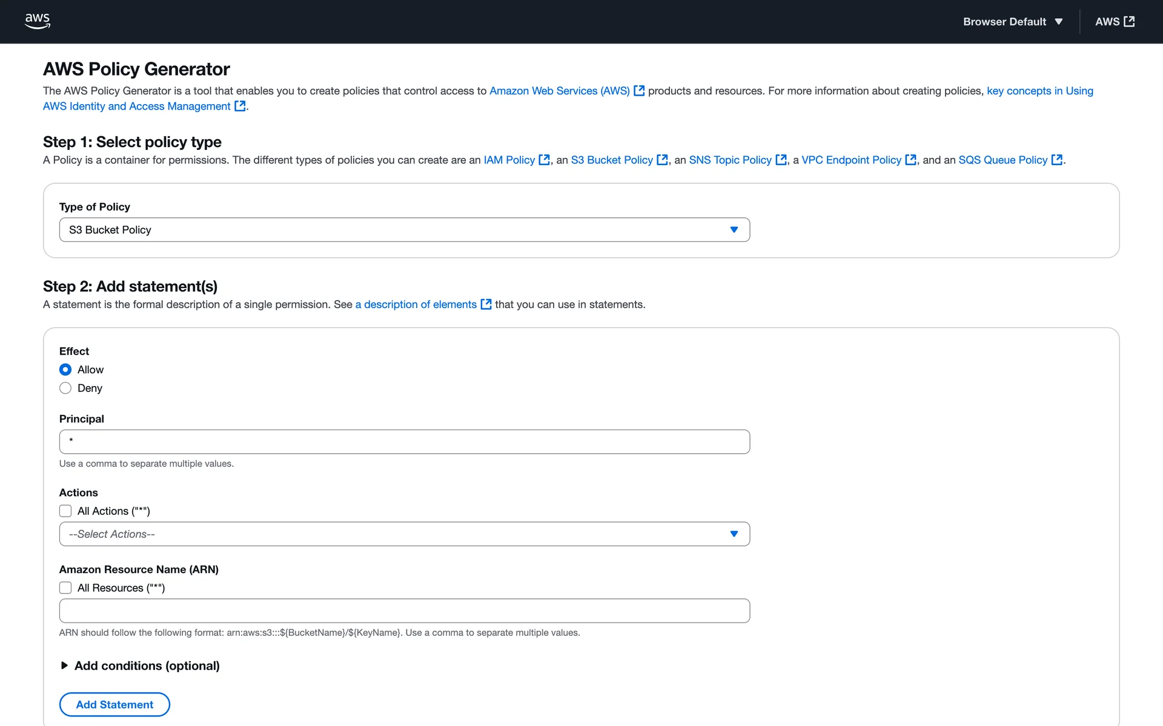
Task: Click external icon next to SNS Topic Policy
Action: point(781,160)
